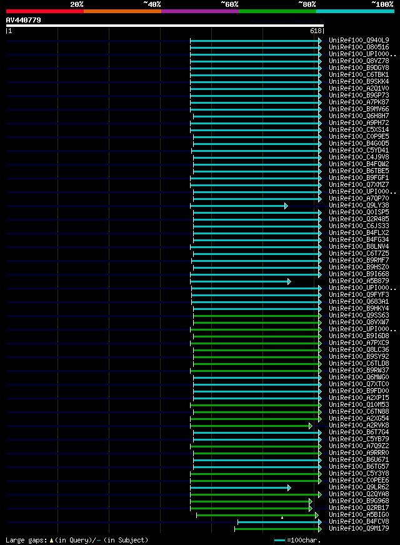This screenshot has height=545, width=400.
Task: Open the UniRef100_C6TBK1 hit
Action: click(359, 75)
